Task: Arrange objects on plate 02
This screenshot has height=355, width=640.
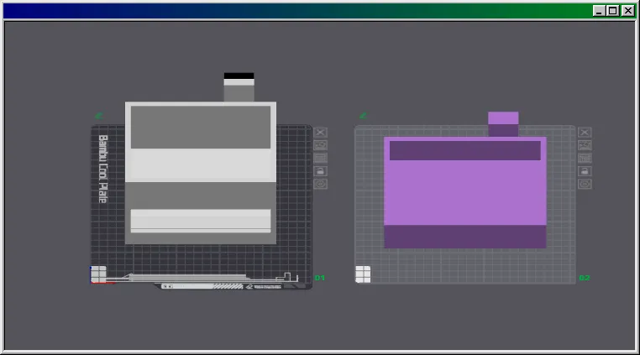Action: [585, 159]
